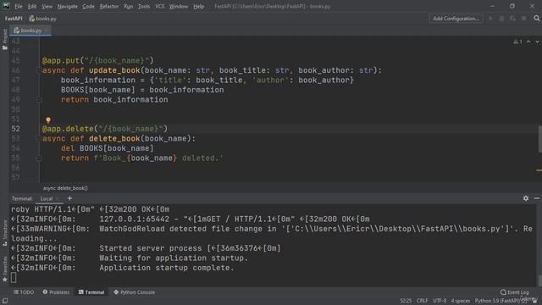The width and height of the screenshot is (542, 305).
Task: Click the terminal cursor input prompt
Action: pyautogui.click(x=14, y=277)
